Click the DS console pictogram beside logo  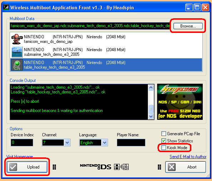121,167
